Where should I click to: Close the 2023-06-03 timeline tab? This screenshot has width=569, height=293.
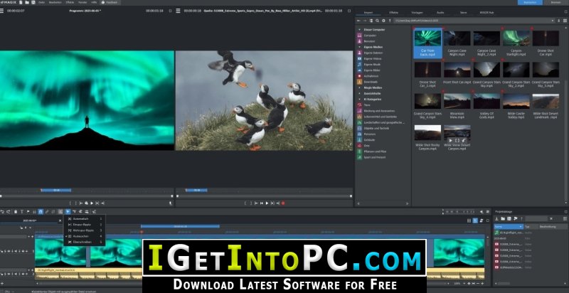coord(60,220)
